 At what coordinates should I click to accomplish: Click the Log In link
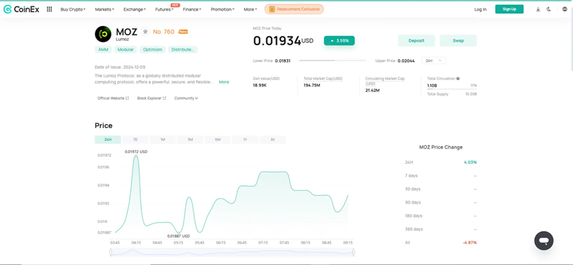[x=480, y=9]
